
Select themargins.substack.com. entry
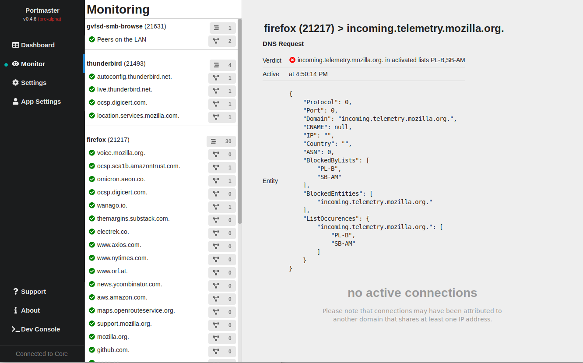click(133, 219)
